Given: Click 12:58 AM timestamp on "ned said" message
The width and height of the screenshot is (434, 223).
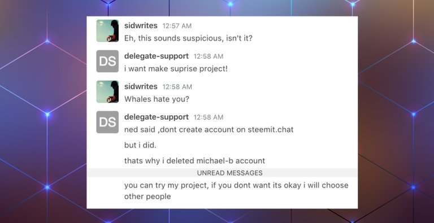Looking at the screenshot, I should [x=208, y=117].
